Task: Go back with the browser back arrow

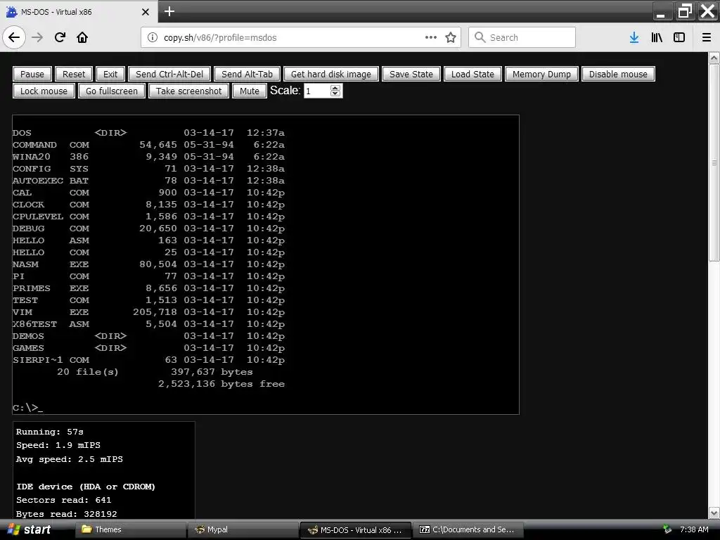Action: pos(14,38)
